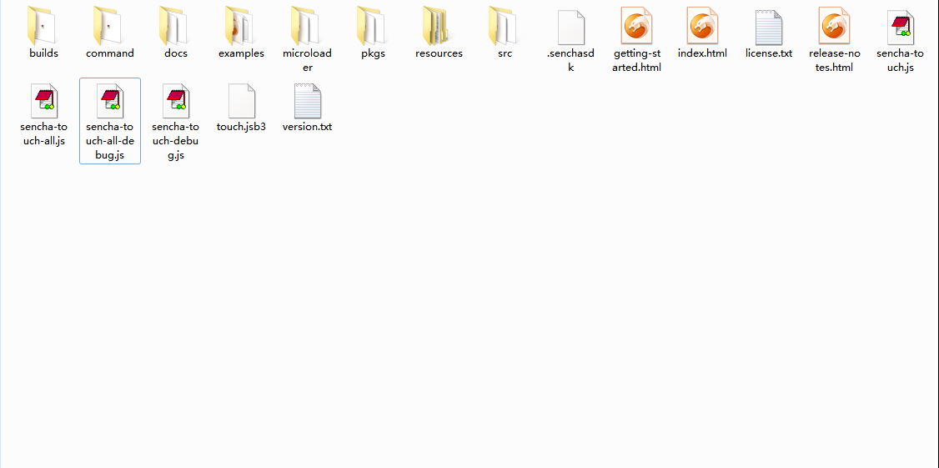Select the examples folder icon
Screen dimensions: 939x468
click(239, 27)
